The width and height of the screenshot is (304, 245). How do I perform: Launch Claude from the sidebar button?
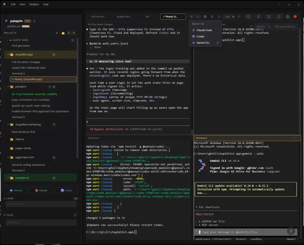[x=41, y=191]
